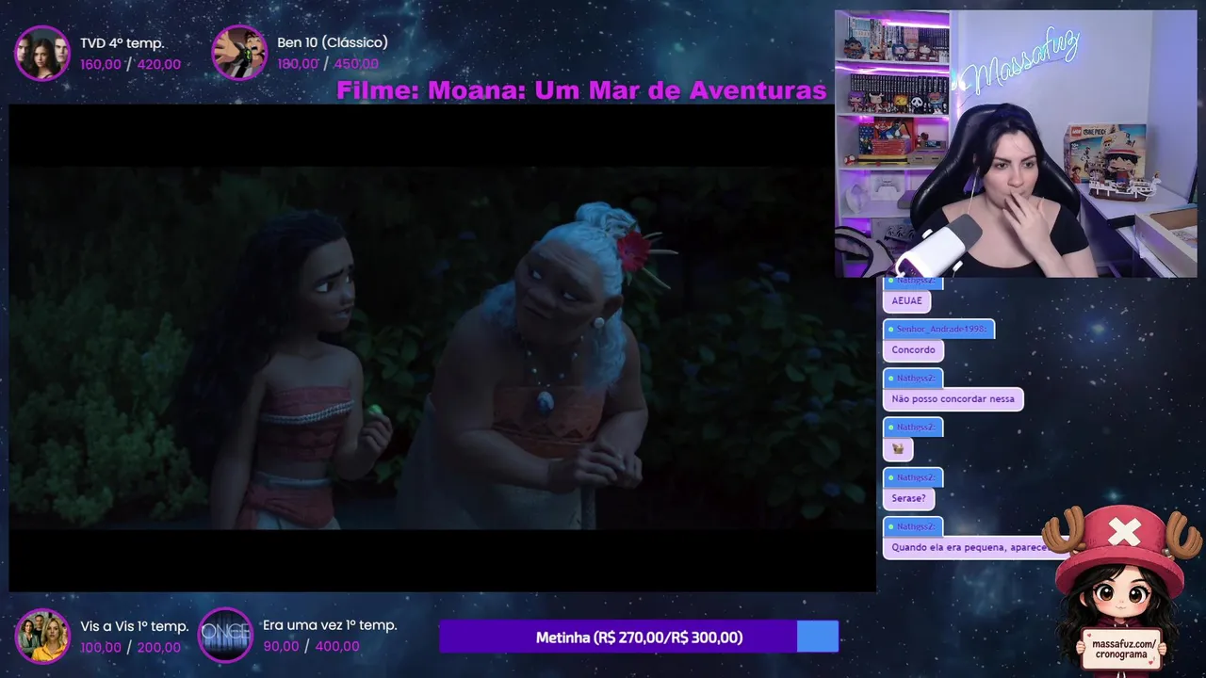Click the Senhor_Andrade1998 username tag
The image size is (1206, 678).
[x=938, y=329]
